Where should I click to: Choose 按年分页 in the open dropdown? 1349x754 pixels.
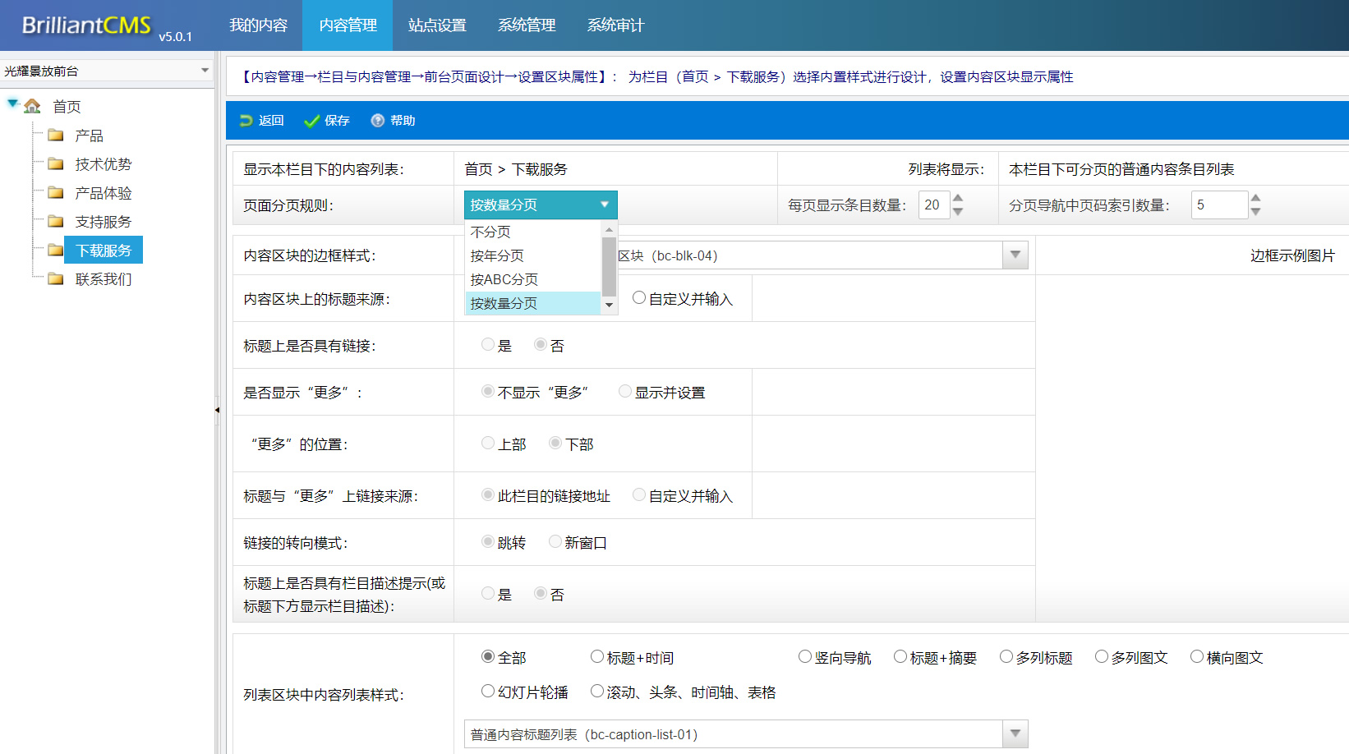click(x=497, y=255)
